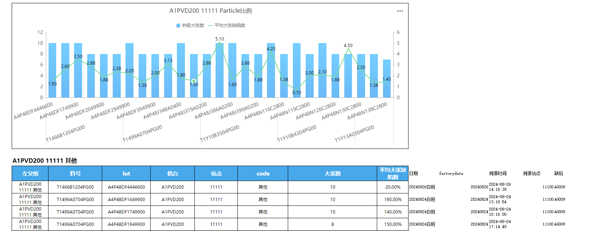Click x-axis label A4P48J390A0200
Screen dimensions: 596x231
click(x=239, y=111)
